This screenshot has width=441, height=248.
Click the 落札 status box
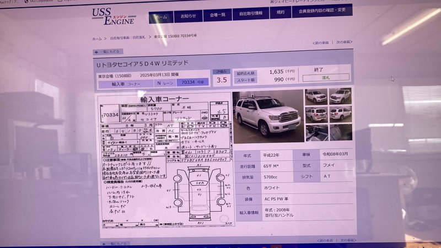326,78
